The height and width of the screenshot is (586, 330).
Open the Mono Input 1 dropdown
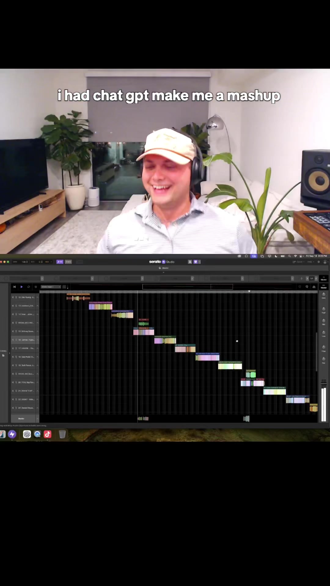[51, 287]
